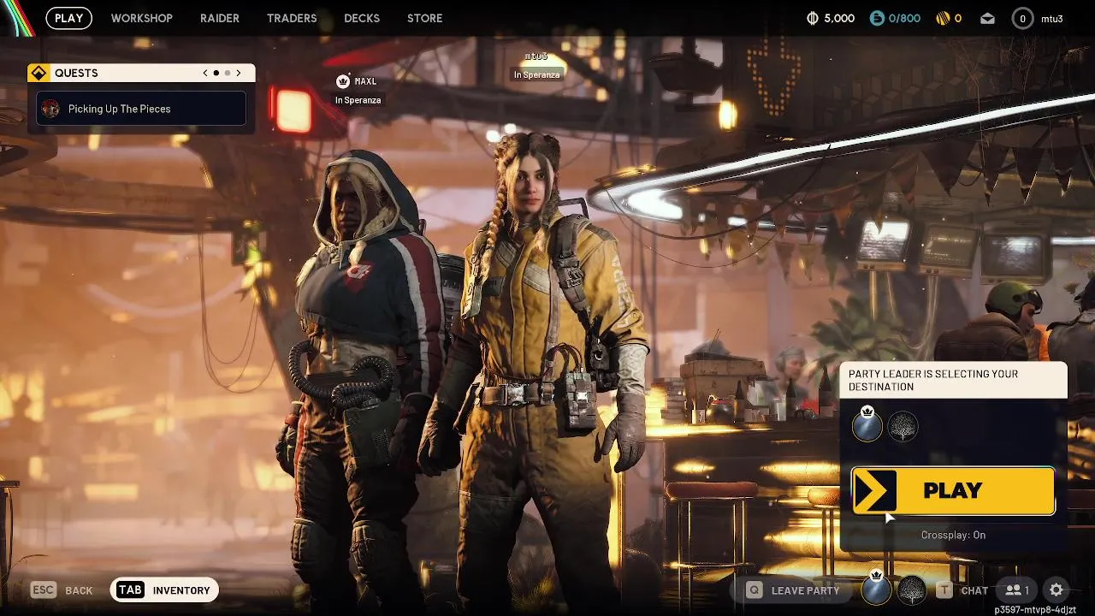Select the first quest page dot

216,74
